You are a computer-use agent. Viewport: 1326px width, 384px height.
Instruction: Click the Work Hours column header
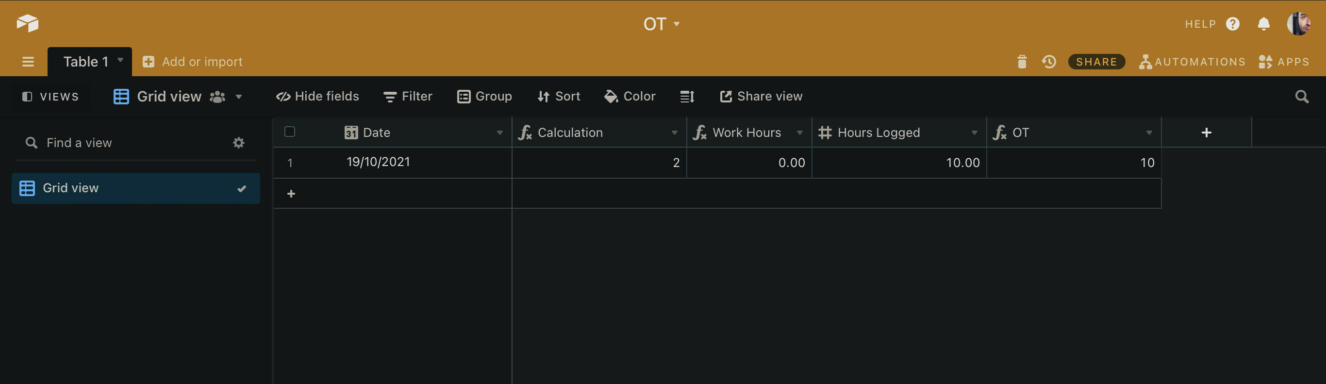coord(749,133)
